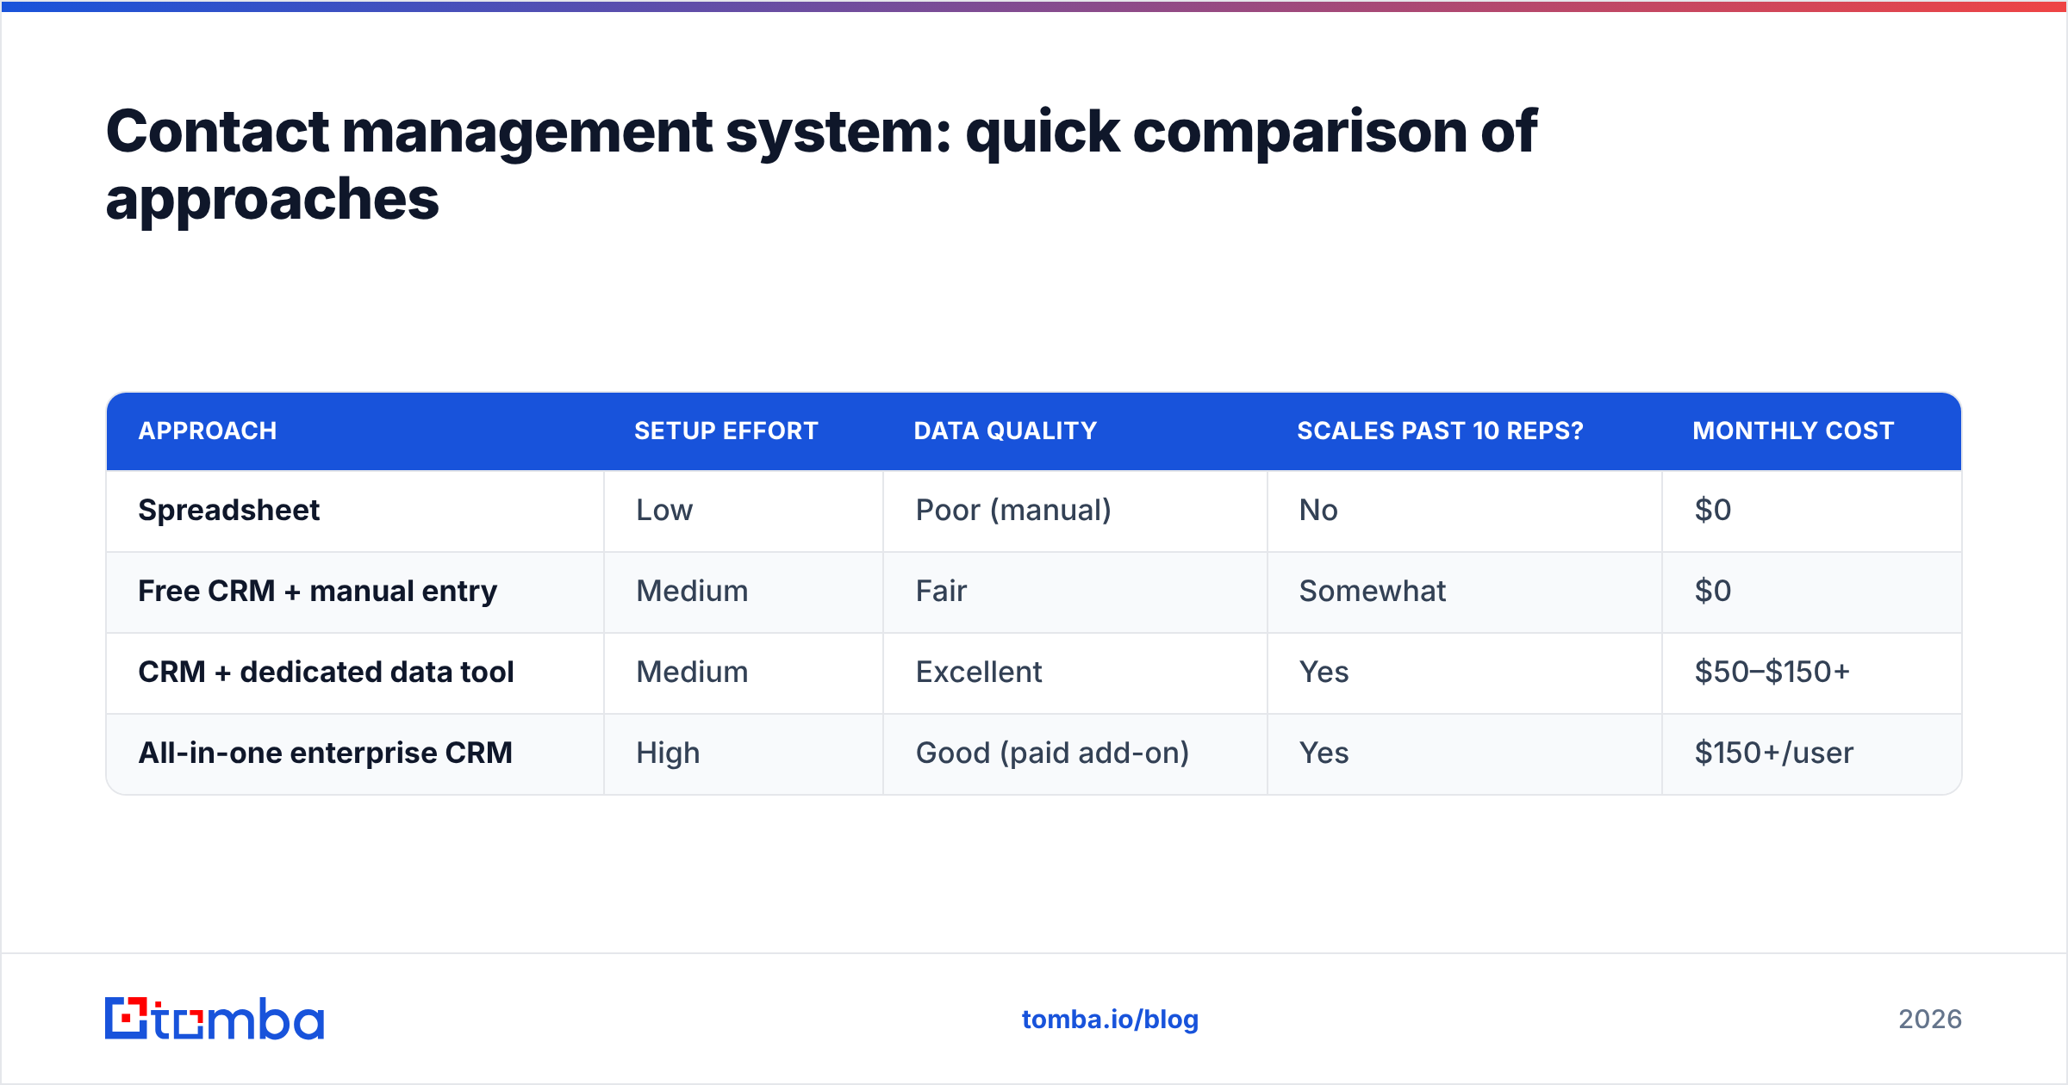This screenshot has height=1085, width=2068.
Task: Click the Tomba logo
Action: [215, 1019]
